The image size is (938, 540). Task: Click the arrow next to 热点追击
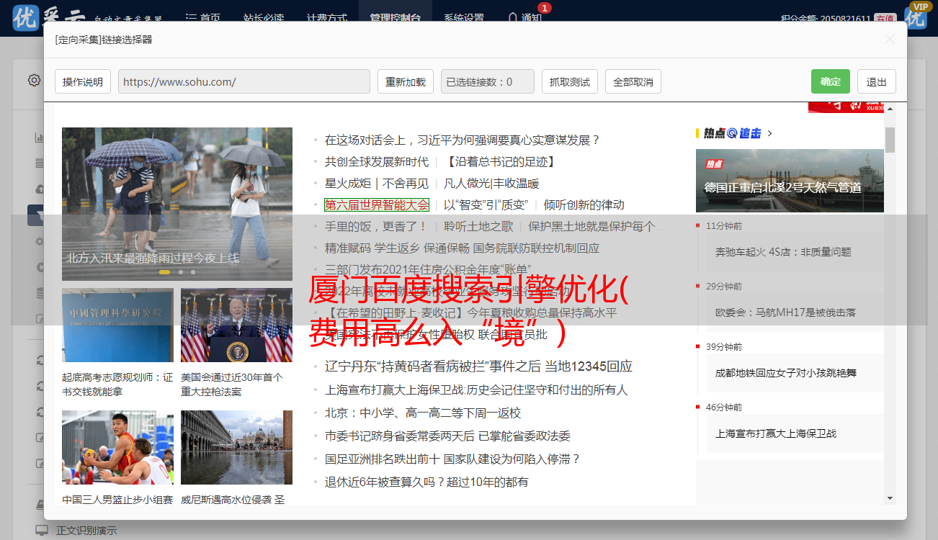770,133
